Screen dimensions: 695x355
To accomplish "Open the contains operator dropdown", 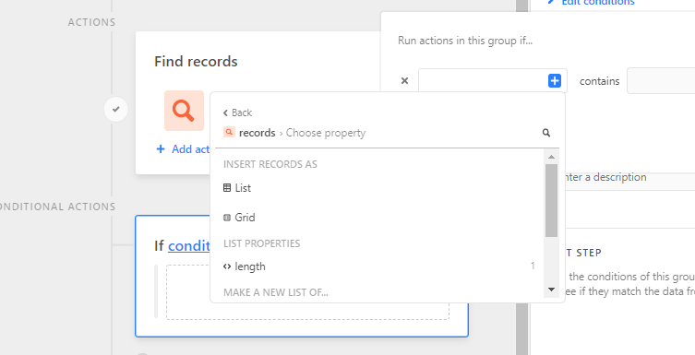I will tap(599, 81).
